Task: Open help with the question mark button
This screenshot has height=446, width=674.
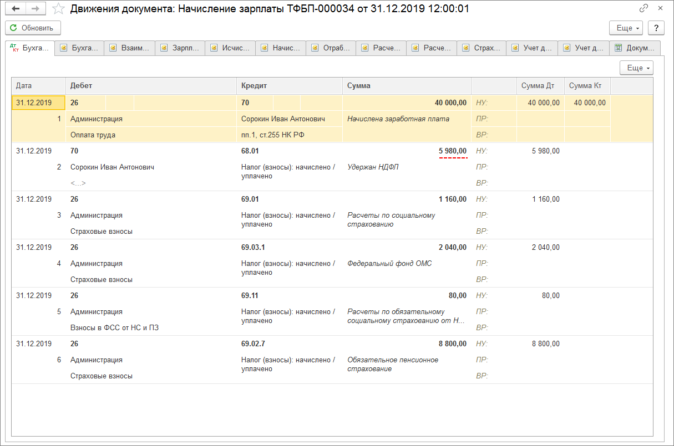Action: 656,28
